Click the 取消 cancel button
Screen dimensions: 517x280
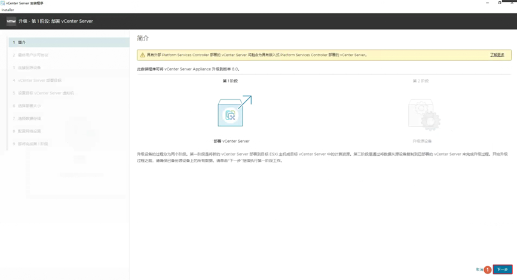click(479, 269)
